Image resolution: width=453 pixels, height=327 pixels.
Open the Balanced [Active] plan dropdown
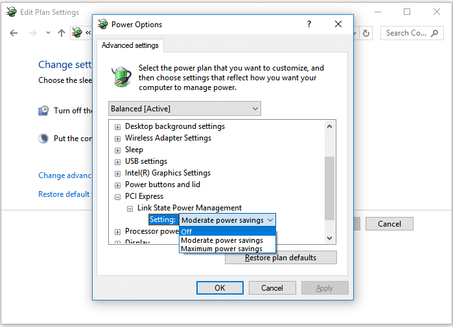click(185, 109)
